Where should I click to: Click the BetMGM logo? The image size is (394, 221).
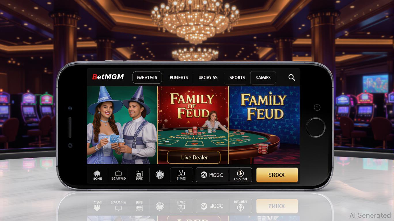coord(108,77)
